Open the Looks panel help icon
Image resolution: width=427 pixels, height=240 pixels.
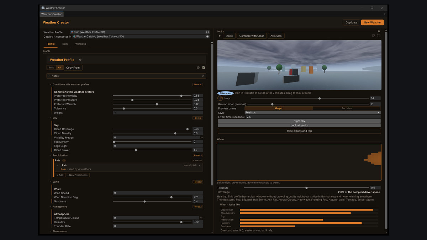point(379,31)
